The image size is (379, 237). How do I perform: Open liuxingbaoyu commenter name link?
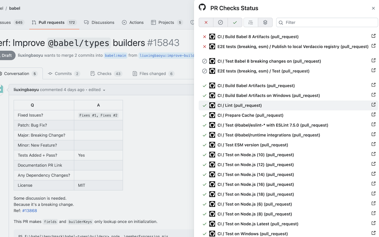point(26,89)
